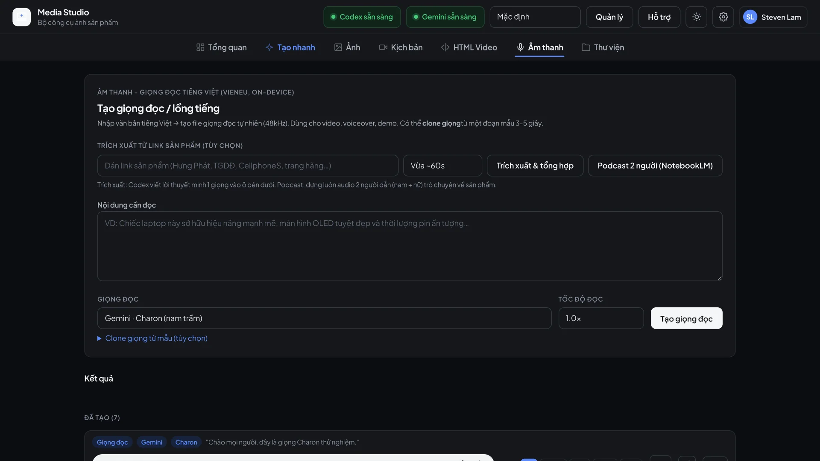Click the Giọng đọc tag
The image size is (820, 461).
[112, 442]
